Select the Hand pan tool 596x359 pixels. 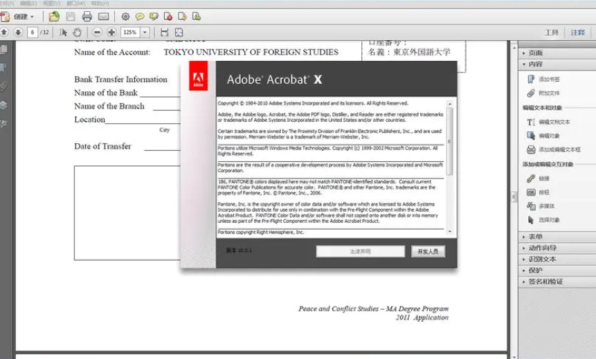pyautogui.click(x=77, y=33)
